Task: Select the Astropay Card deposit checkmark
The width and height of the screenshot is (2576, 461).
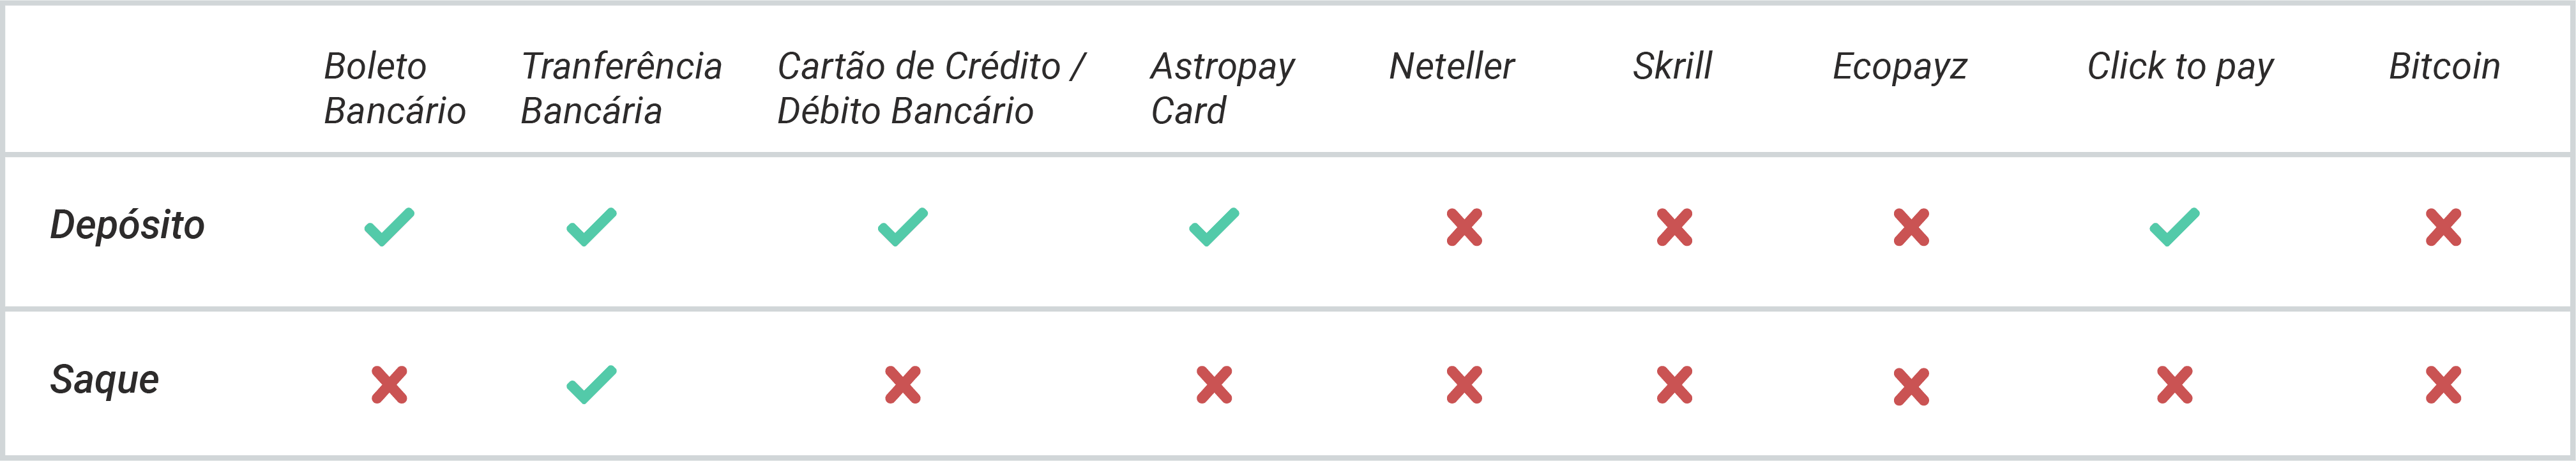Action: tap(1213, 227)
